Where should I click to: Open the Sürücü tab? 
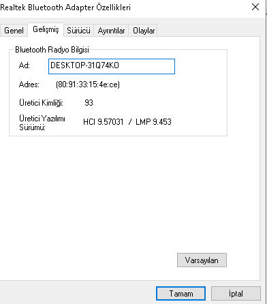tap(78, 31)
